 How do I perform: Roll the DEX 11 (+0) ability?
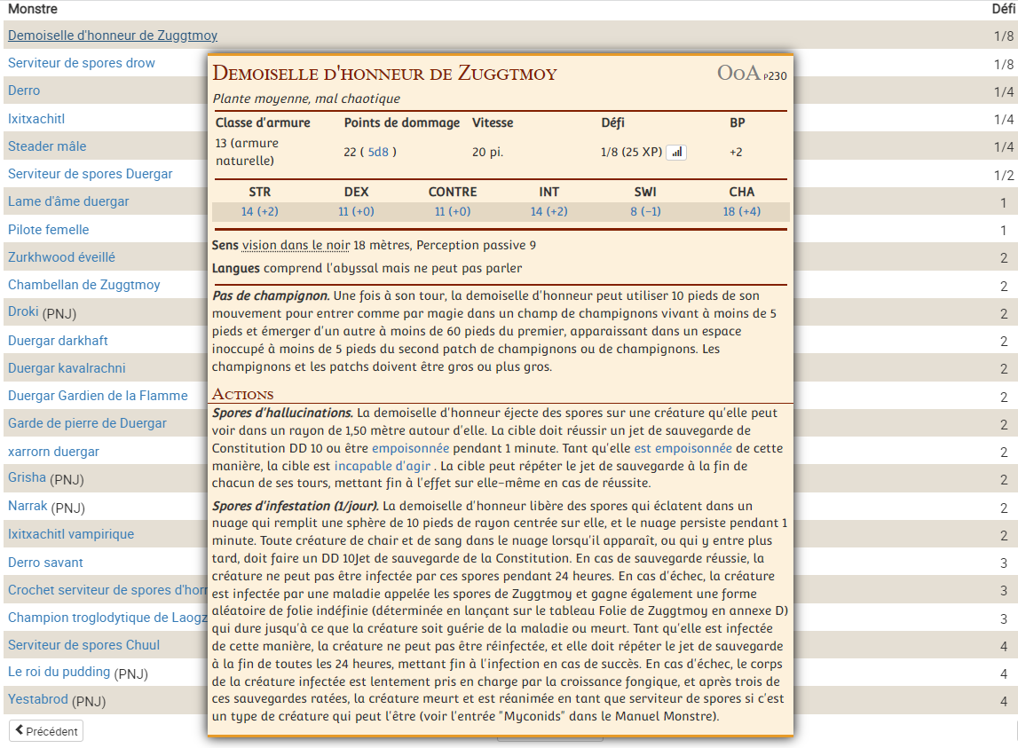tap(356, 212)
